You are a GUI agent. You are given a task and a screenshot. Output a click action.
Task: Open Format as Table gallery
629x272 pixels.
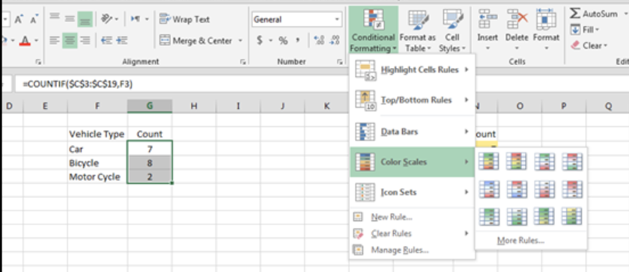[x=418, y=31]
